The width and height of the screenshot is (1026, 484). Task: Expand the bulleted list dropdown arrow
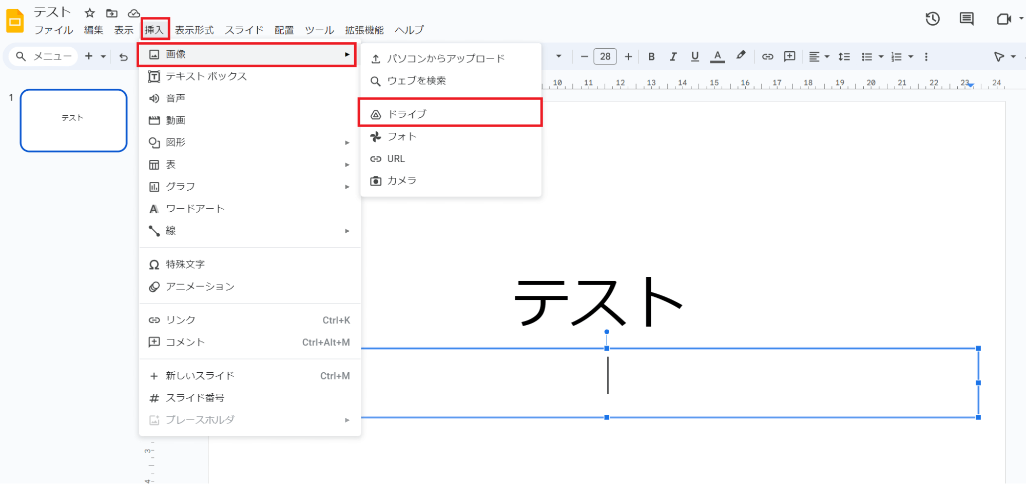(x=881, y=56)
